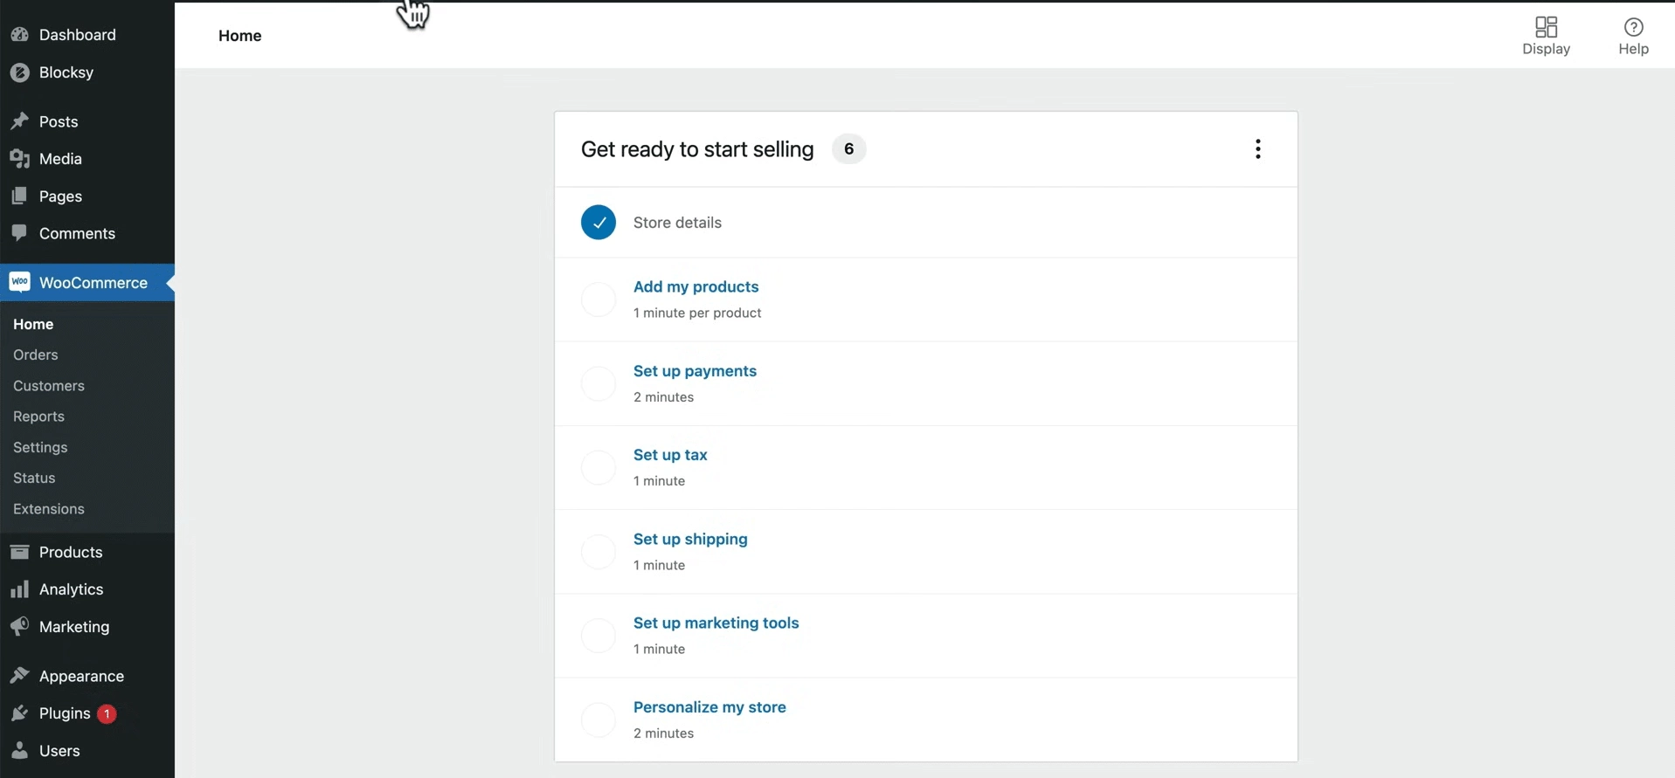Click the task count badge showing 6

(848, 149)
